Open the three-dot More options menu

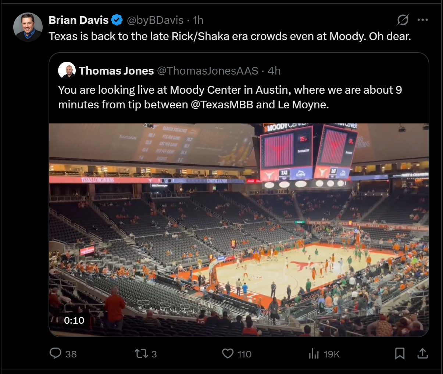pyautogui.click(x=423, y=20)
